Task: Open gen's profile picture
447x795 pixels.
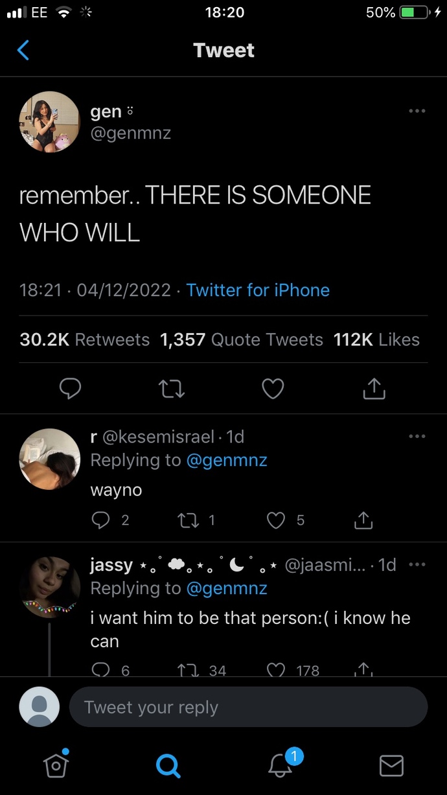Action: [50, 122]
